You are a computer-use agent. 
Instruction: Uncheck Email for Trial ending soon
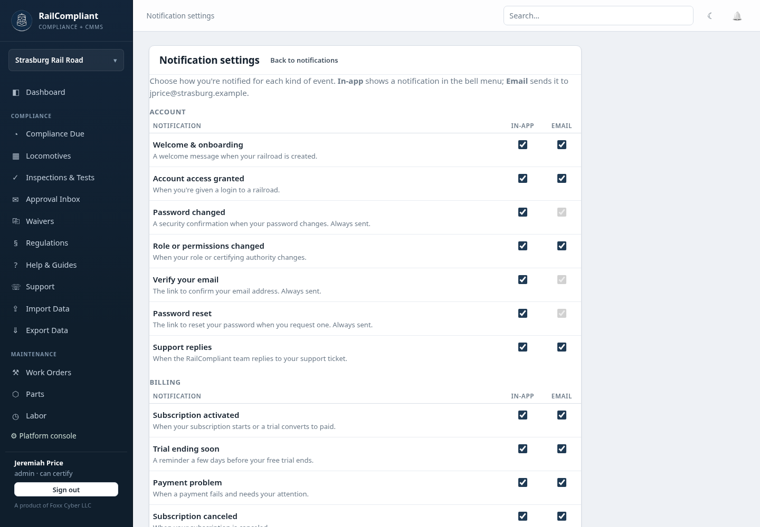[x=562, y=448]
